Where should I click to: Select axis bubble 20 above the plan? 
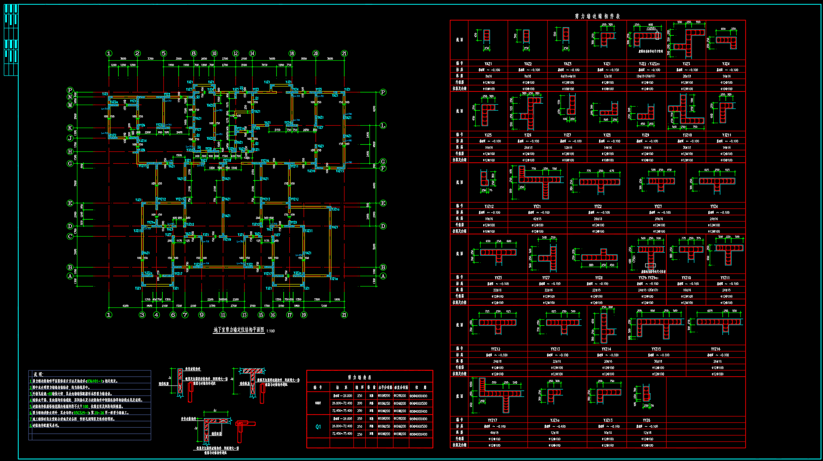pos(316,54)
